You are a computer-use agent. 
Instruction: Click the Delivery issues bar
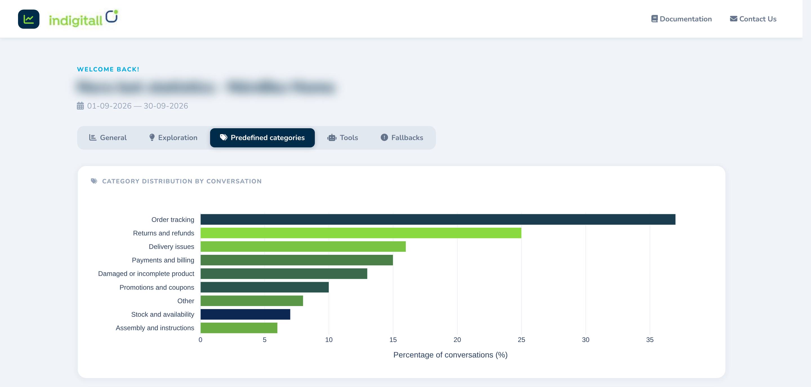click(x=303, y=246)
